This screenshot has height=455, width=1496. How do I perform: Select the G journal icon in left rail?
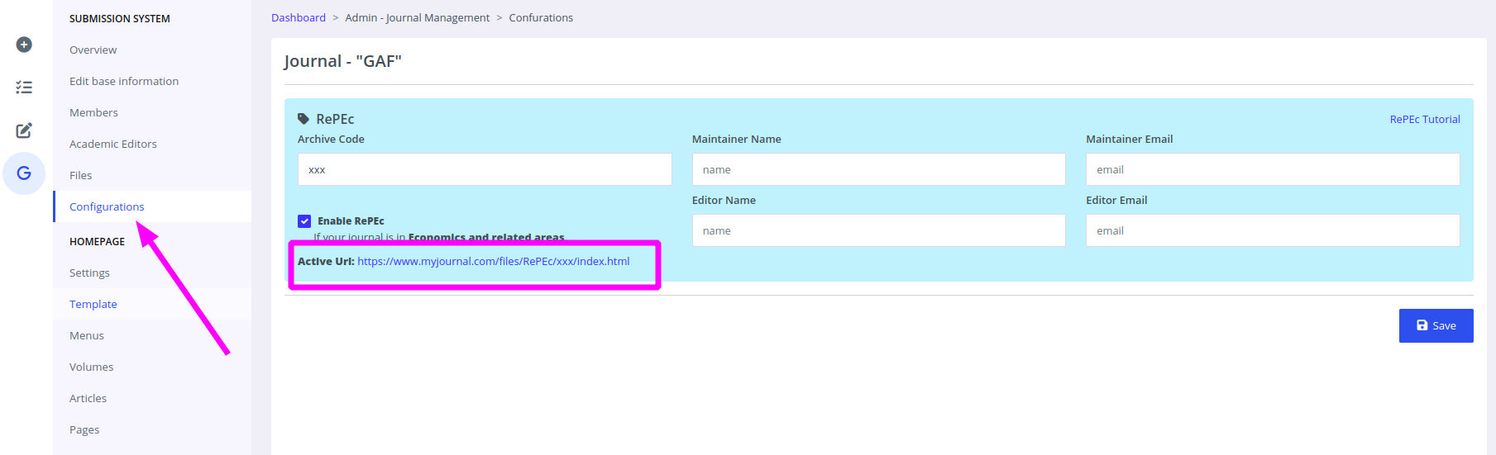pyautogui.click(x=24, y=173)
